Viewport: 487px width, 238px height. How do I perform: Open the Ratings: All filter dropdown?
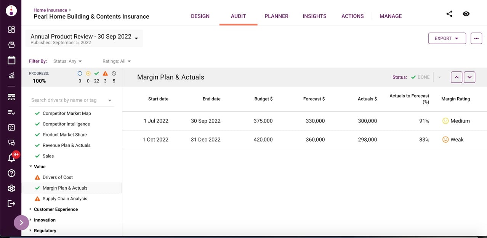[115, 61]
